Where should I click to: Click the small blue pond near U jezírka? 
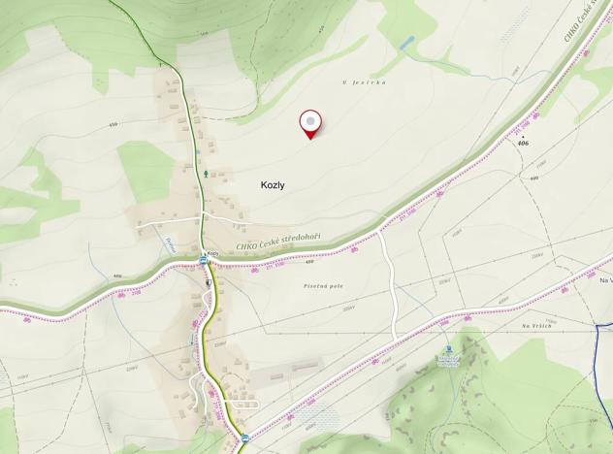tap(407, 43)
